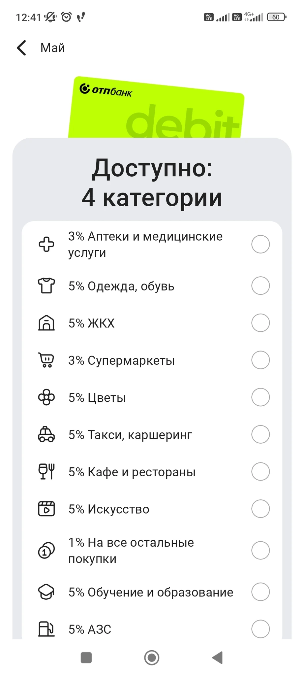
Task: Tap the supermarket cart icon
Action: pyautogui.click(x=46, y=360)
